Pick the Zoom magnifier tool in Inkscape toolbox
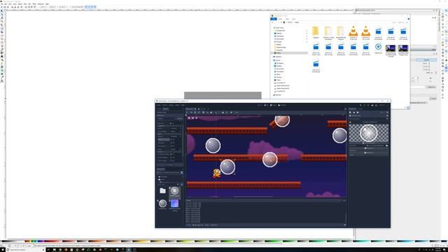 (x=2, y=21)
